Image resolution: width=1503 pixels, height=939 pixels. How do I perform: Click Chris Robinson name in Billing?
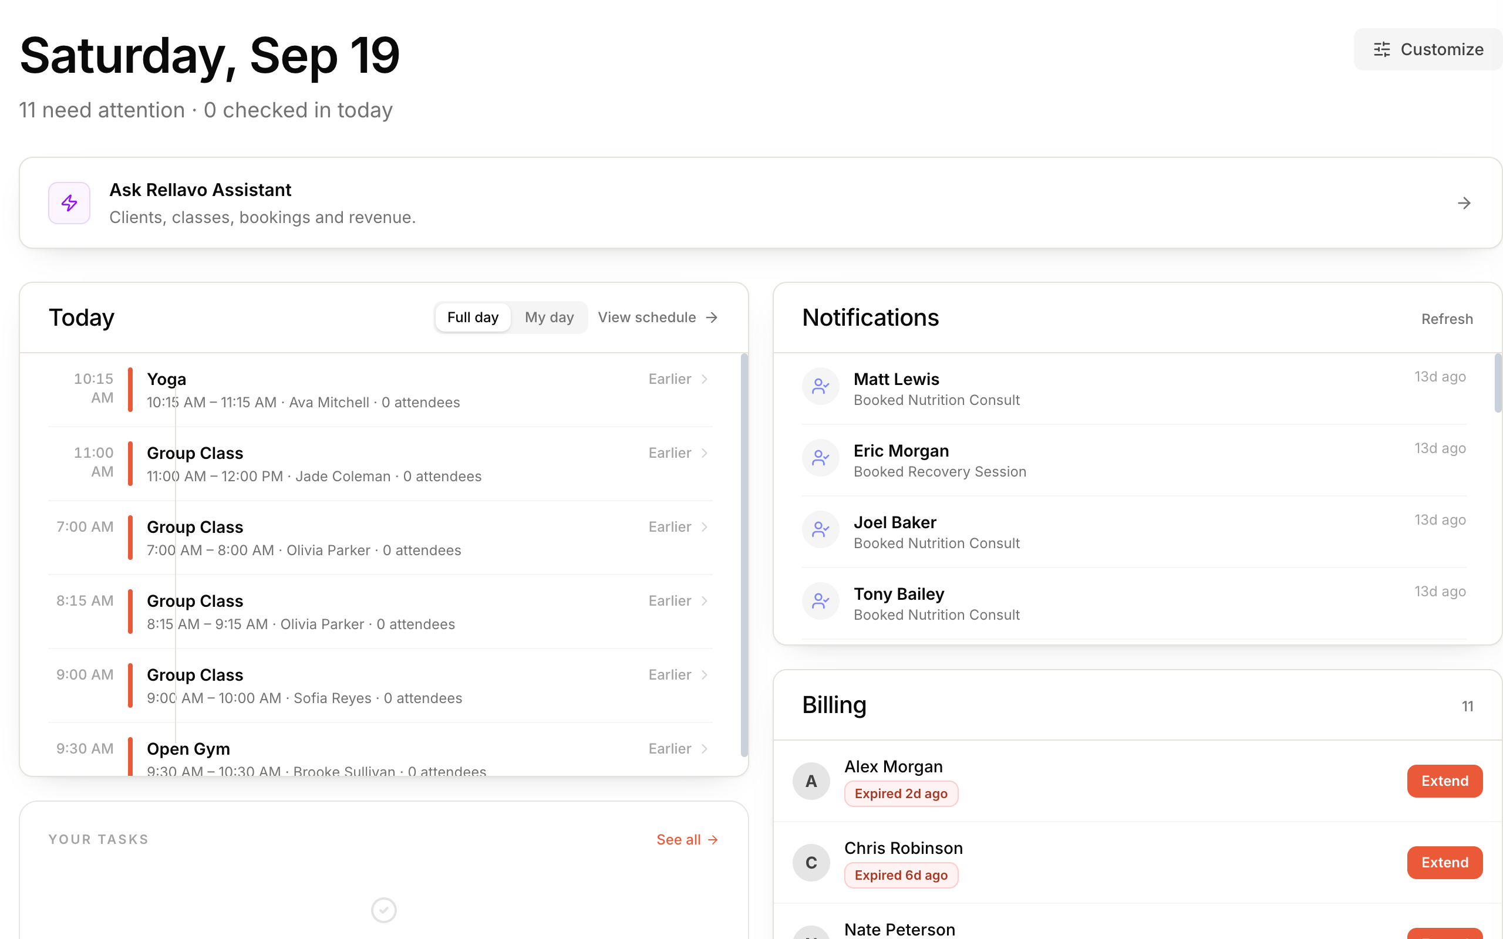903,847
